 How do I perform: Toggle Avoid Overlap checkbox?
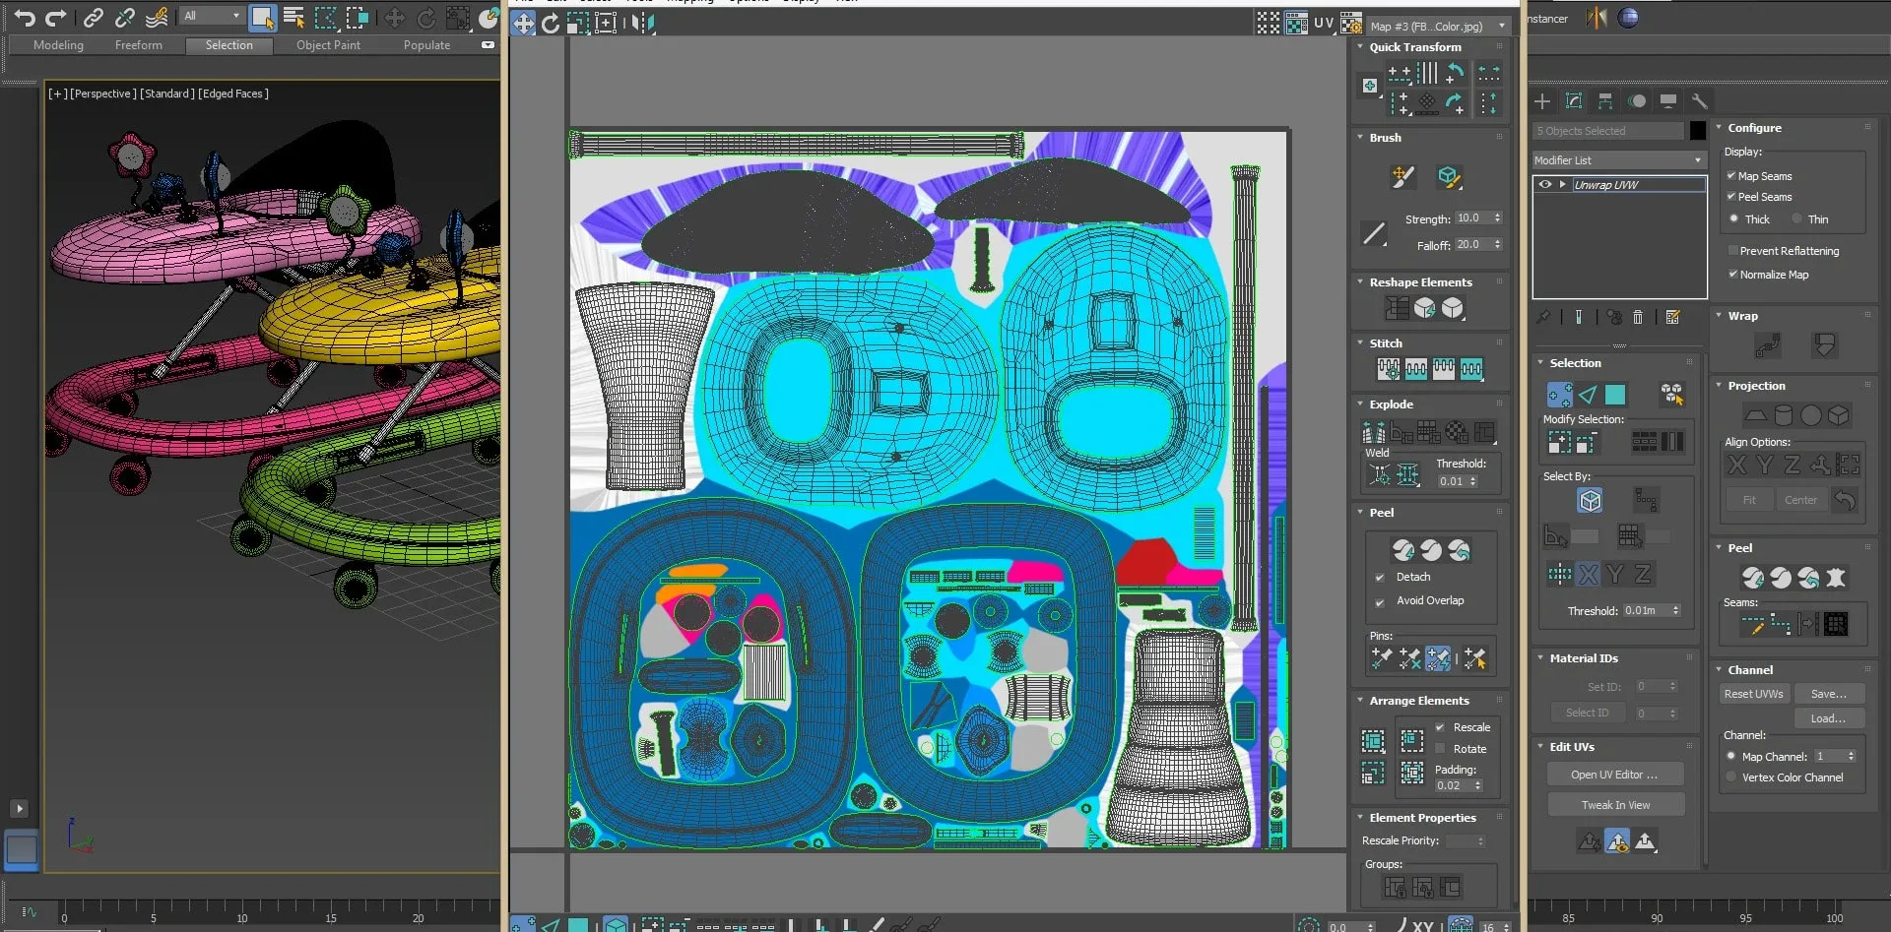click(1380, 601)
